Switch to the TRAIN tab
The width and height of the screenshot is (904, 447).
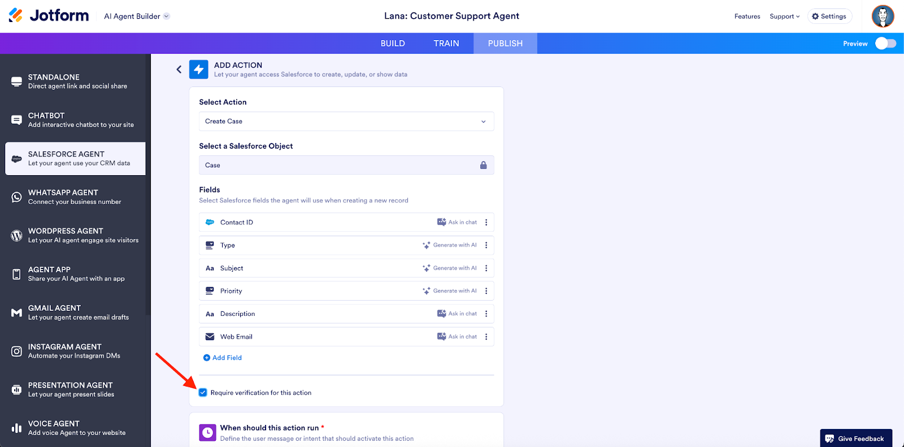tap(446, 44)
